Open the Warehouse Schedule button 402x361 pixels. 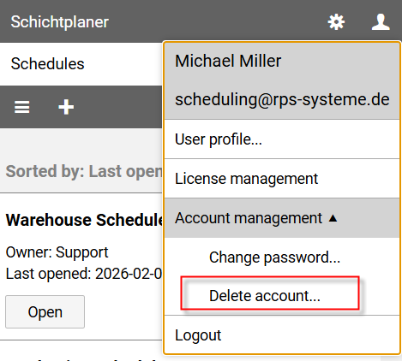(45, 312)
